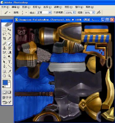The height and width of the screenshot is (123, 115).
Task: Open the 不透明度 opacity slider arrow
Action: tap(74, 13)
